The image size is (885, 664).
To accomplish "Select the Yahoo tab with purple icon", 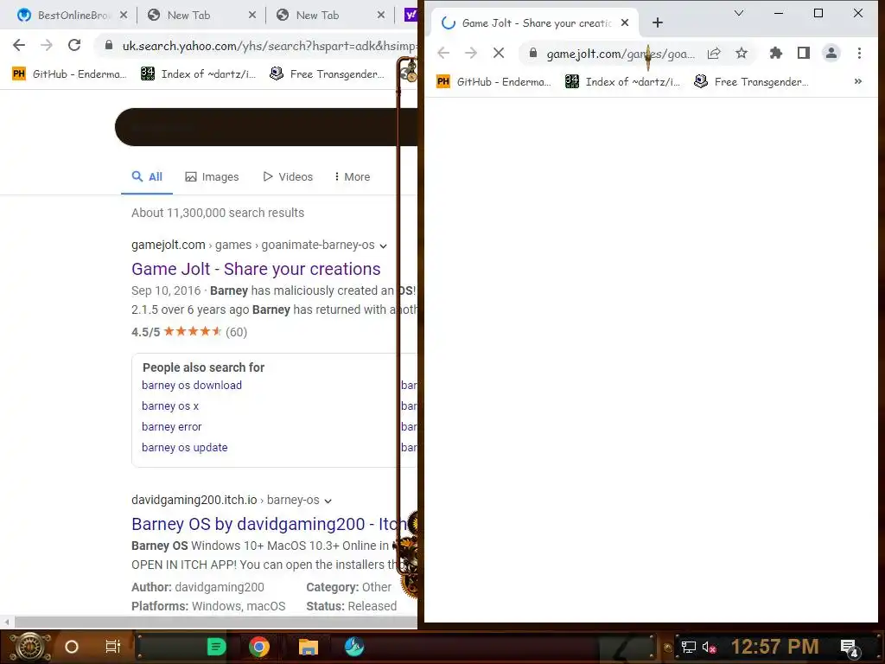I will [x=411, y=16].
